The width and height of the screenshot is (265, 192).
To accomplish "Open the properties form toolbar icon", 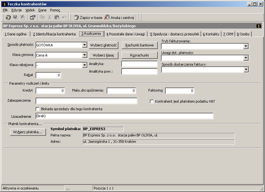I will [x=32, y=17].
